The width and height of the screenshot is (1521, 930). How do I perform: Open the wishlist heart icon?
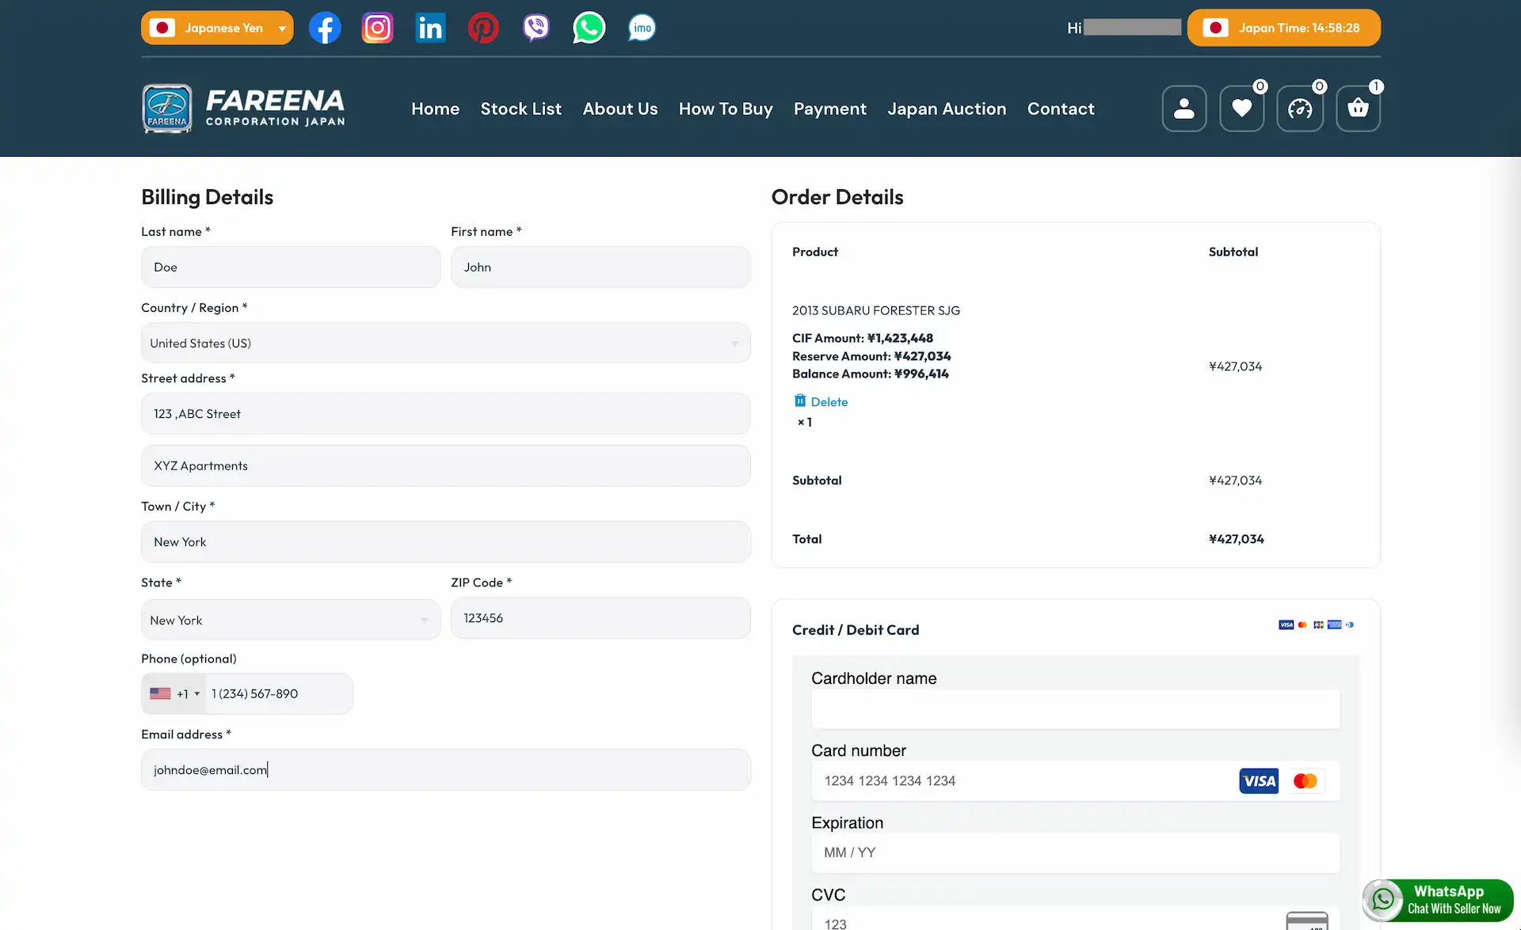[1241, 108]
